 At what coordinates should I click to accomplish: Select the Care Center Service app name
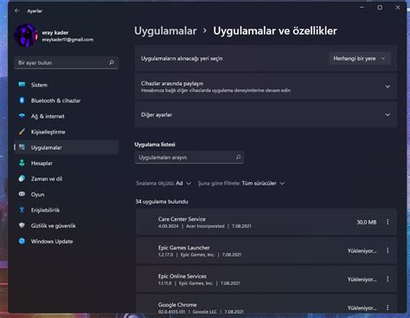[182, 219]
